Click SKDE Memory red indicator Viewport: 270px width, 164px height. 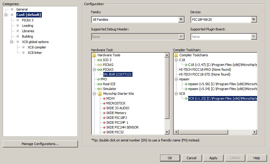104,113
